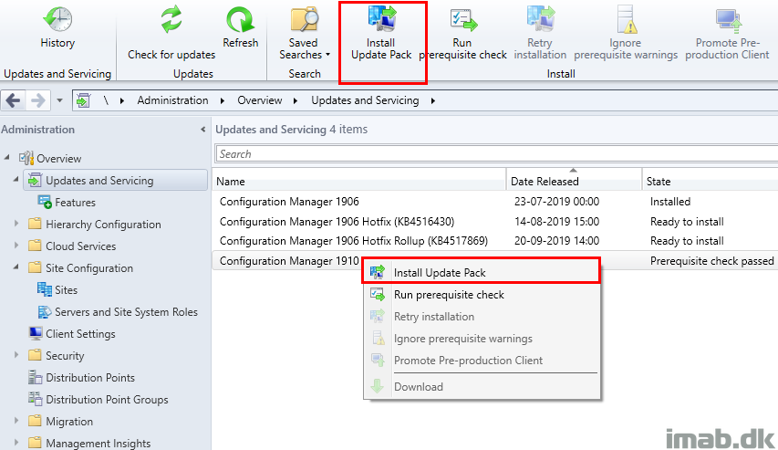Click the breadcrumb root console icon
Viewport: 778px width, 450px height.
point(83,100)
